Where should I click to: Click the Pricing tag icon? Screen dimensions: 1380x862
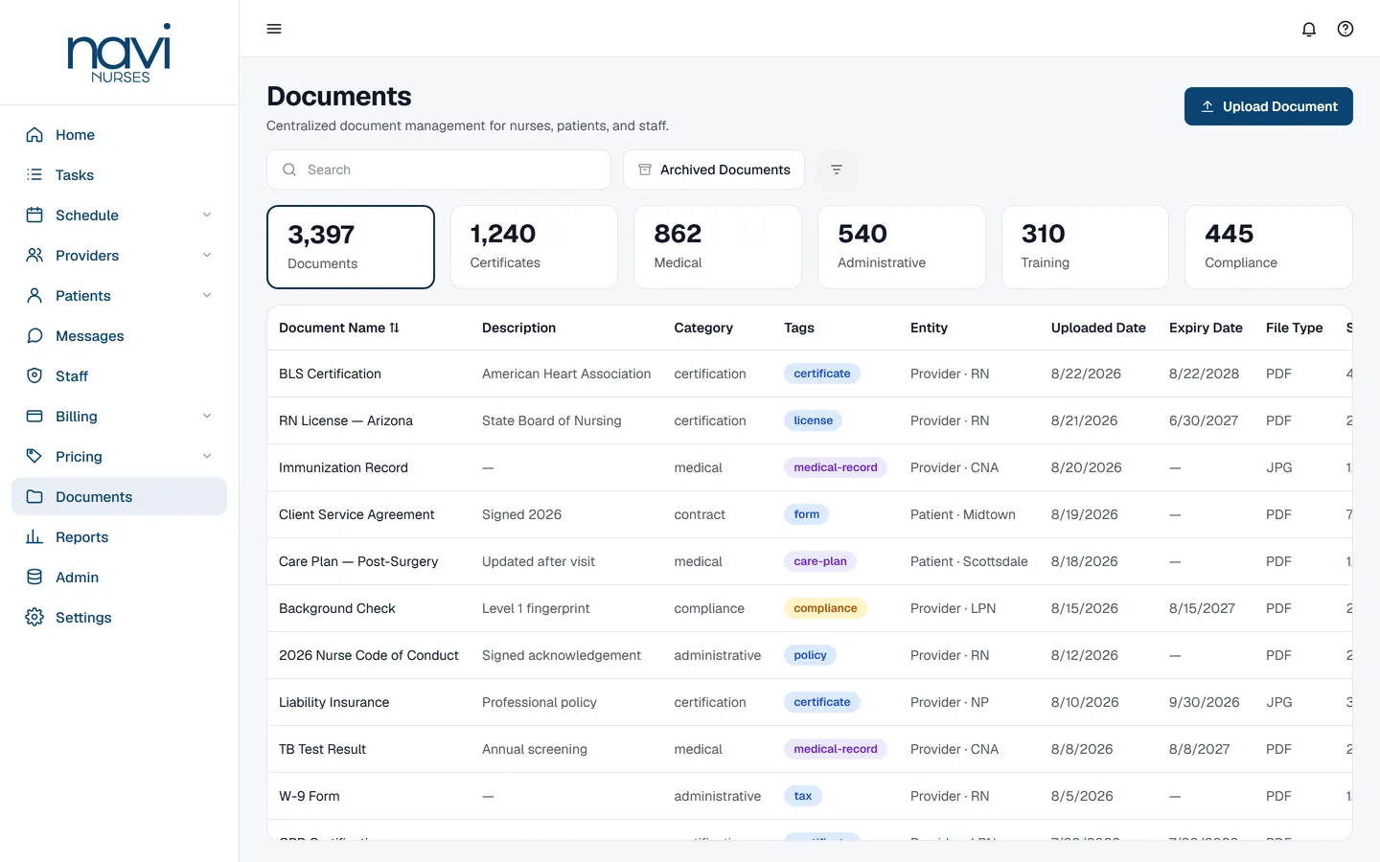[34, 457]
